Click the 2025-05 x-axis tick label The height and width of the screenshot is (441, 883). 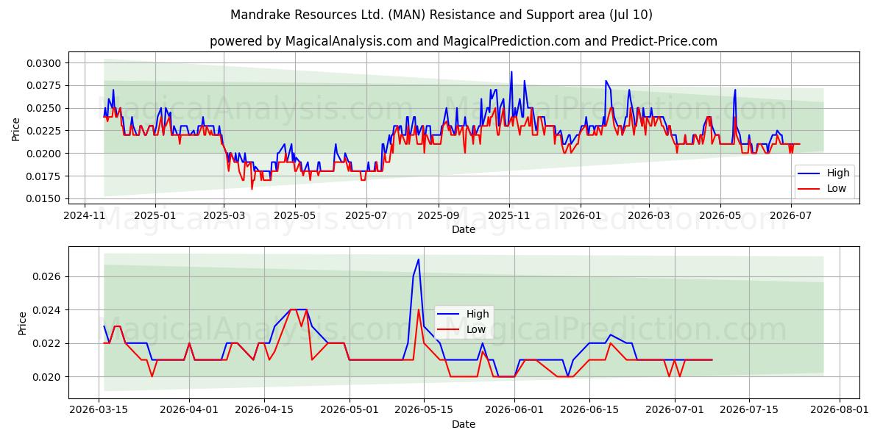click(x=294, y=215)
